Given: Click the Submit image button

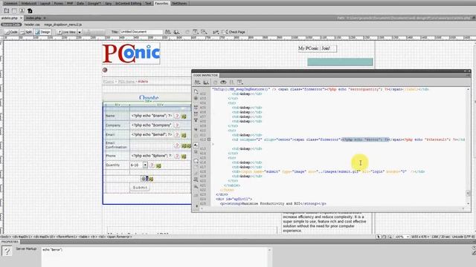Looking at the screenshot, I should pos(140,188).
